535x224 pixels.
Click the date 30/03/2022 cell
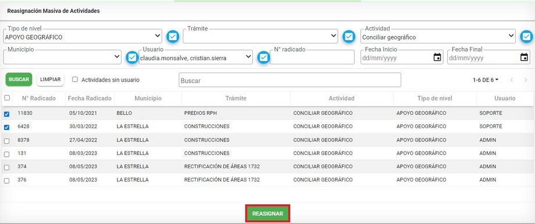(83, 127)
